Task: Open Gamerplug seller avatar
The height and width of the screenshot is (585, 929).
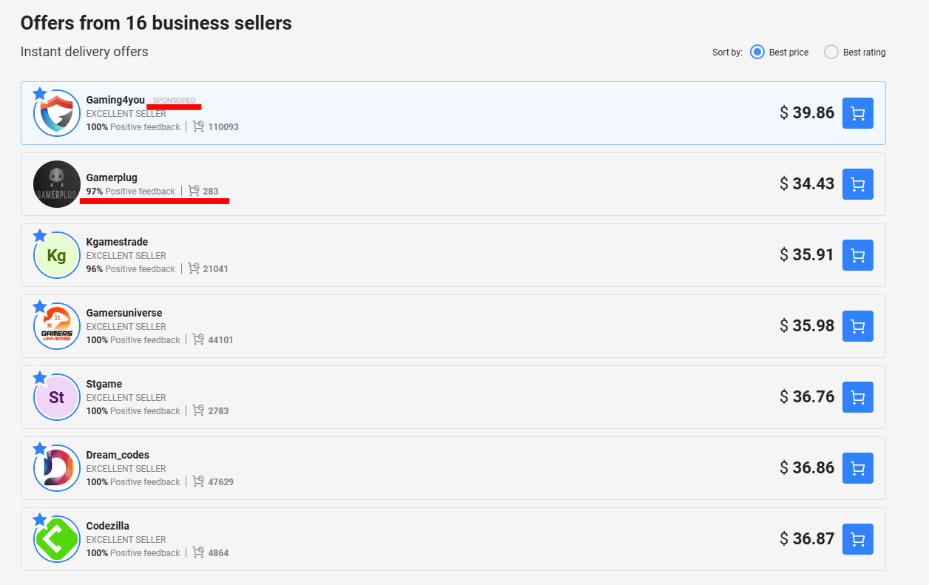Action: (x=57, y=184)
